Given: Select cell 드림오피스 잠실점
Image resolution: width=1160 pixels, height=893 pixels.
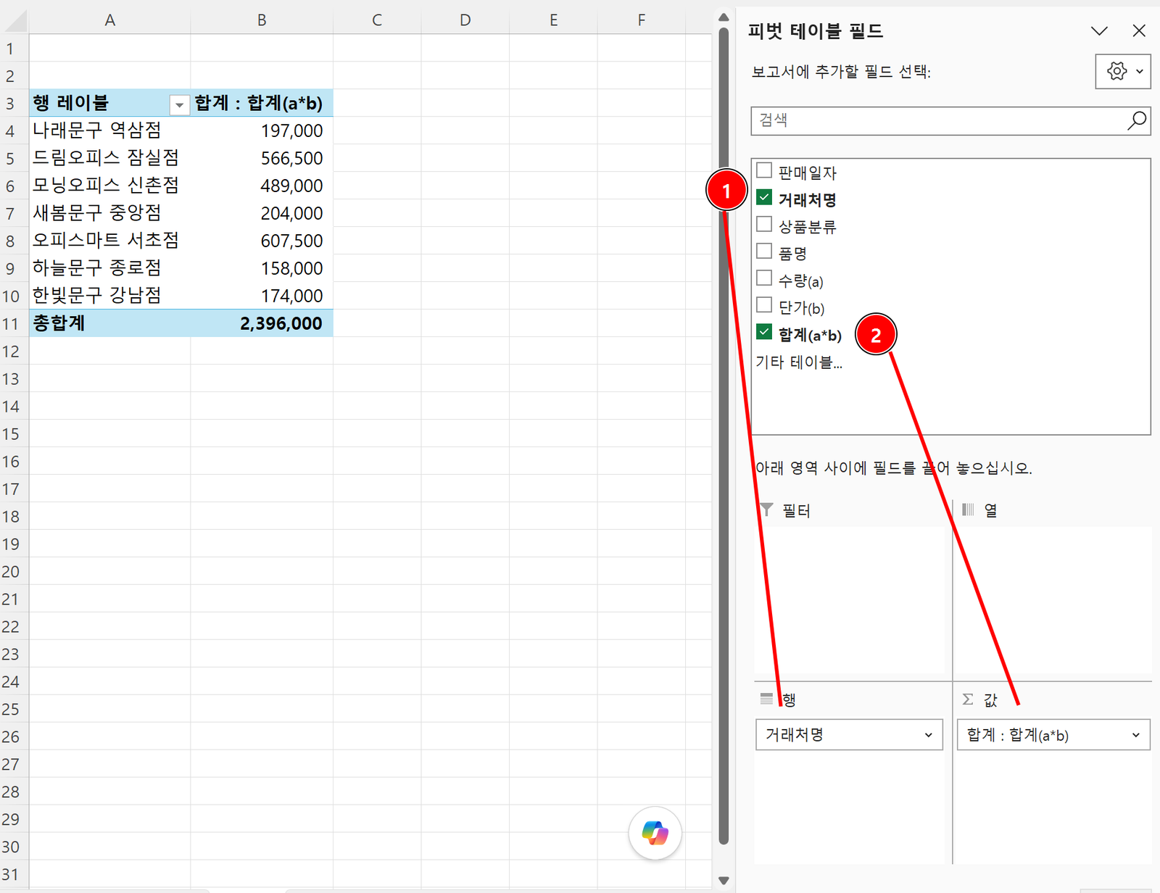Looking at the screenshot, I should point(109,158).
